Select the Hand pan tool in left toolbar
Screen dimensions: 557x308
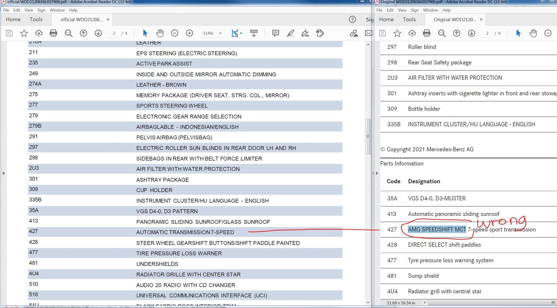coord(160,33)
